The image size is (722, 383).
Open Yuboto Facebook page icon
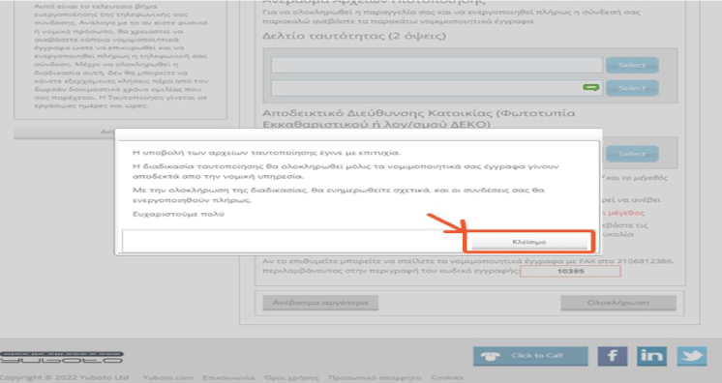tap(613, 356)
